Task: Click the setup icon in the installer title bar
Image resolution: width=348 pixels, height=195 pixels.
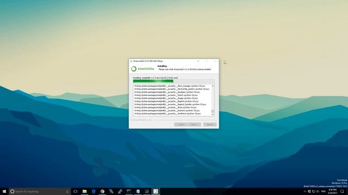Action: pyautogui.click(x=131, y=61)
